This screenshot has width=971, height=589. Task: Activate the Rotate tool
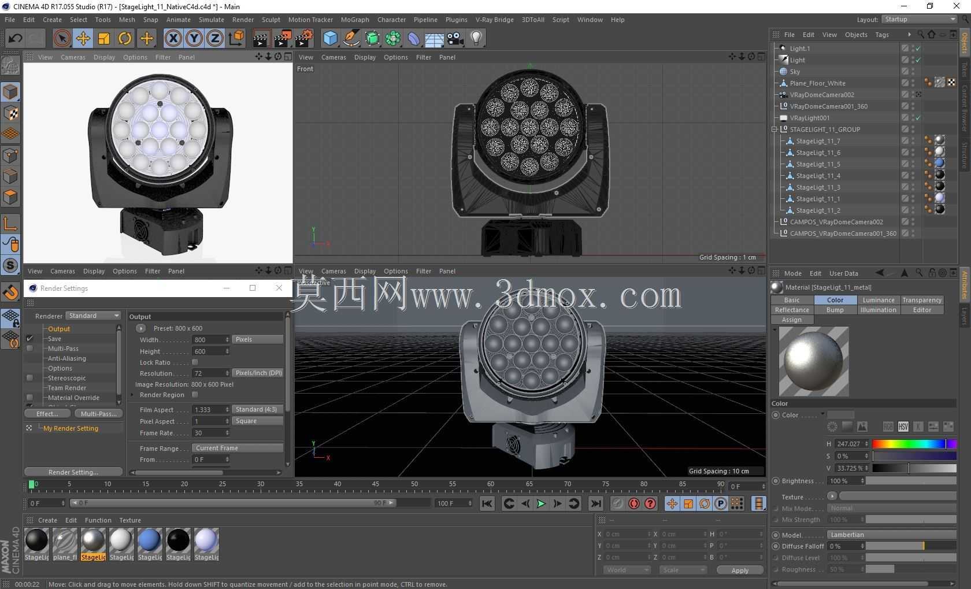125,39
